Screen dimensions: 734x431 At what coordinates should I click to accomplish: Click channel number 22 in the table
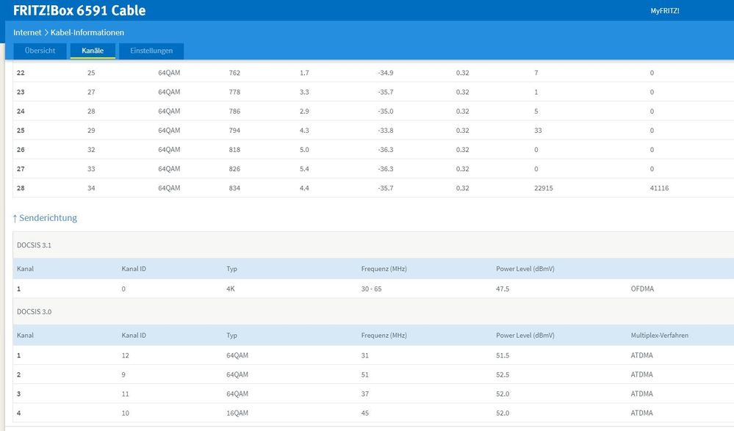pyautogui.click(x=21, y=73)
